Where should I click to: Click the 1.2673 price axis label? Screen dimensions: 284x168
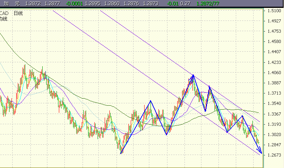click(x=275, y=155)
